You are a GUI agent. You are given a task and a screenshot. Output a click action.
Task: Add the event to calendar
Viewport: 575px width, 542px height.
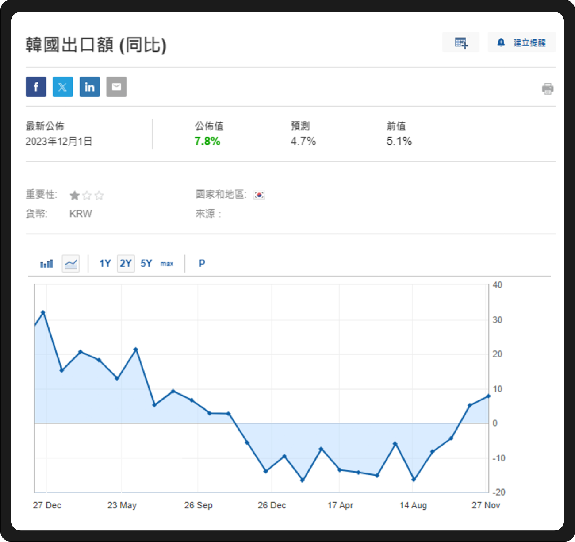(461, 42)
